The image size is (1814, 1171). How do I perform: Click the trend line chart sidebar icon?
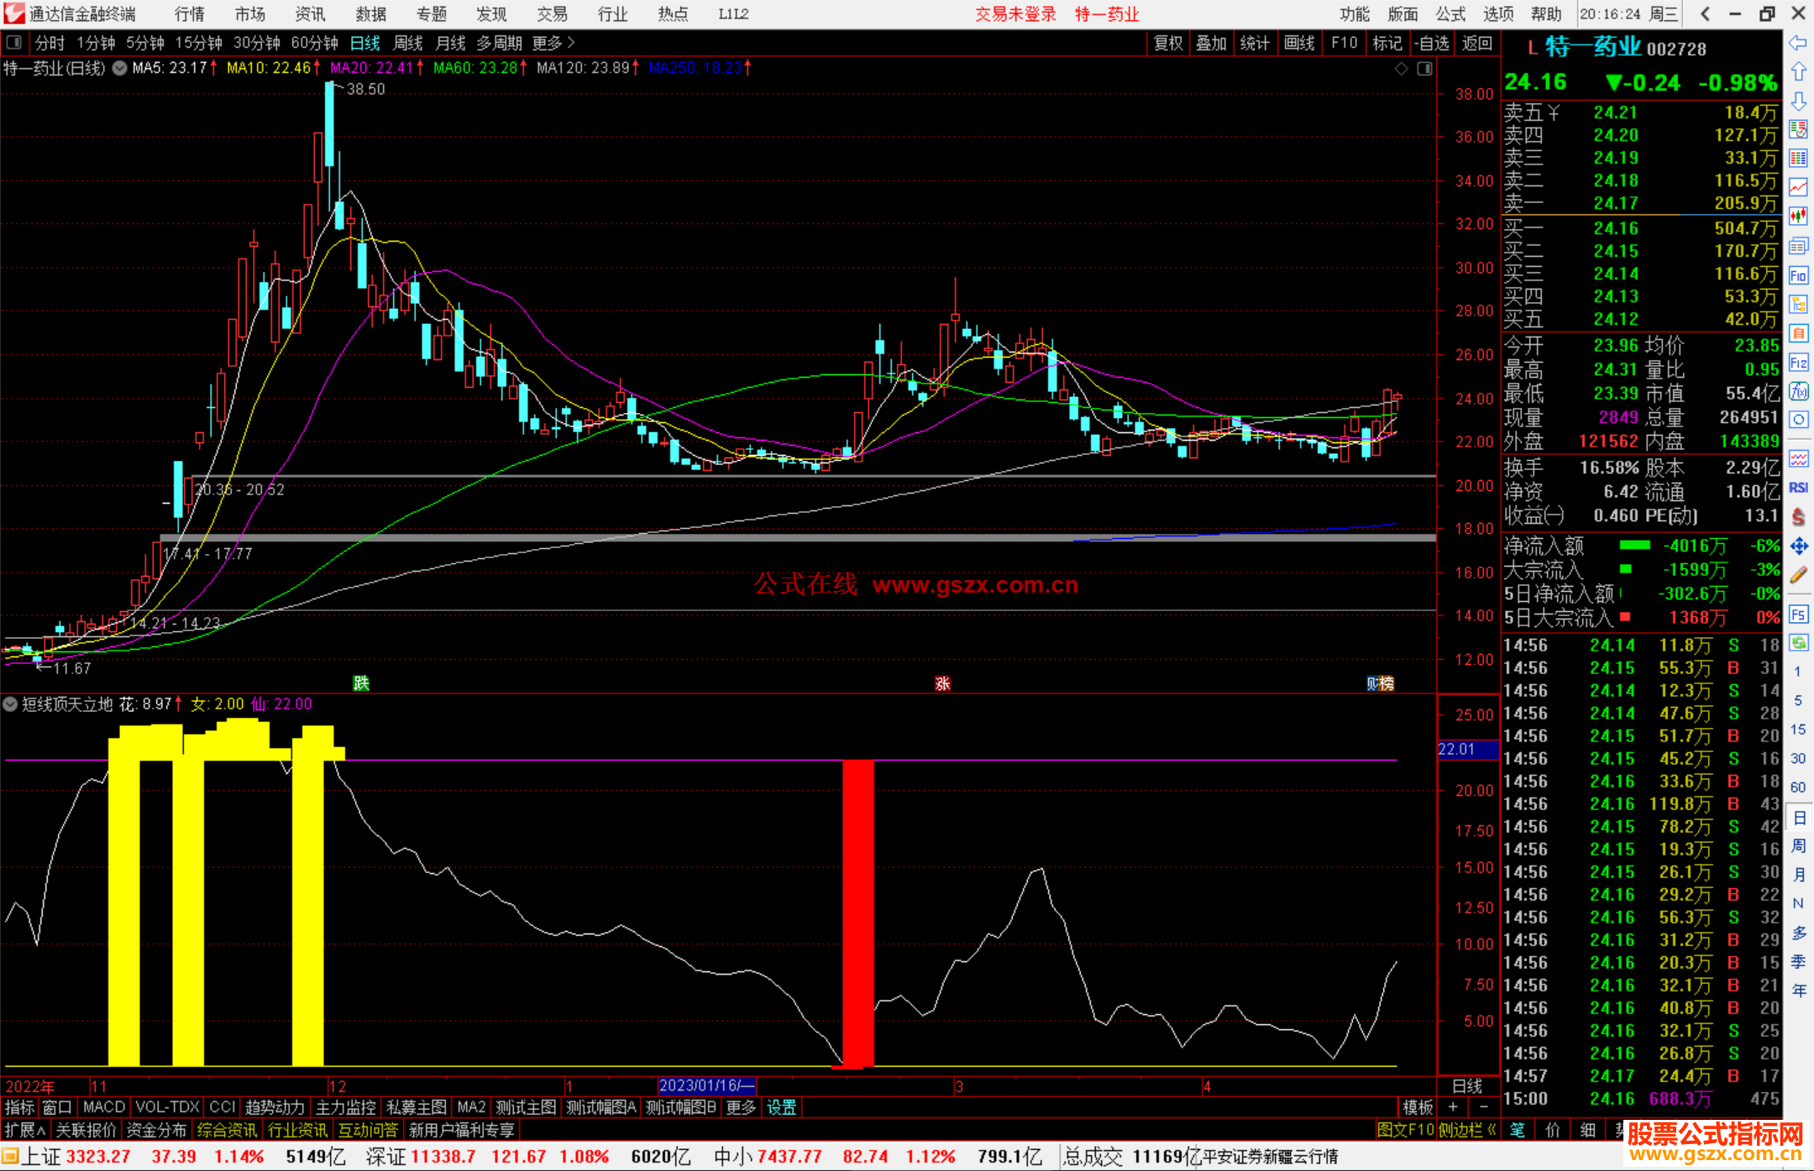tap(1798, 187)
